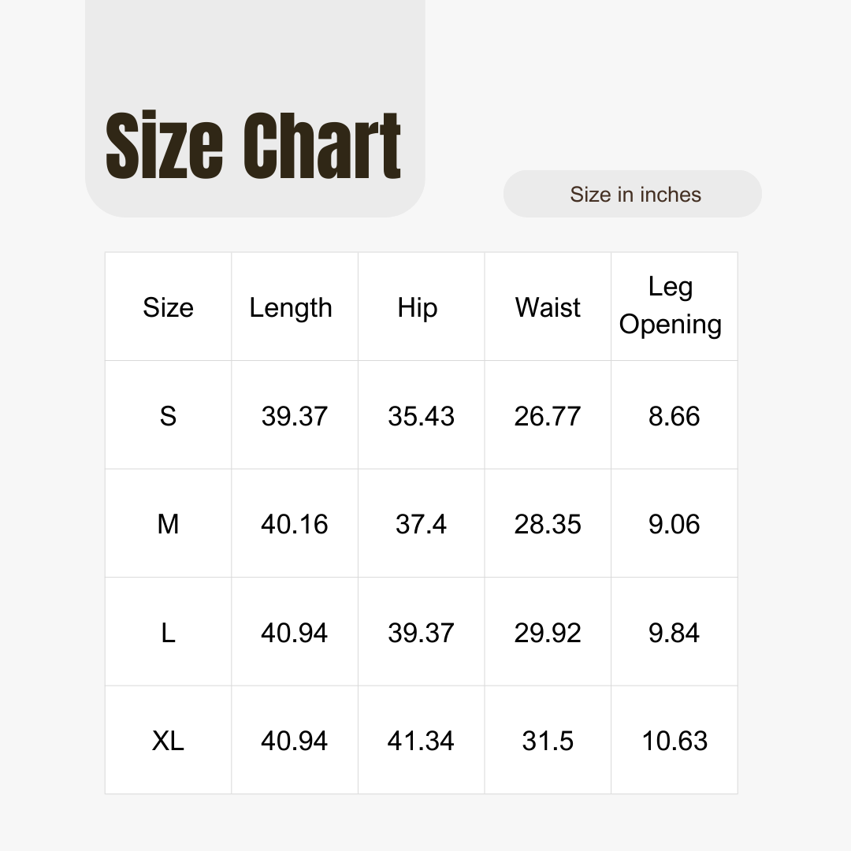Click the 29.92 waist cell
Image resolution: width=851 pixels, height=851 pixels.
coord(548,633)
